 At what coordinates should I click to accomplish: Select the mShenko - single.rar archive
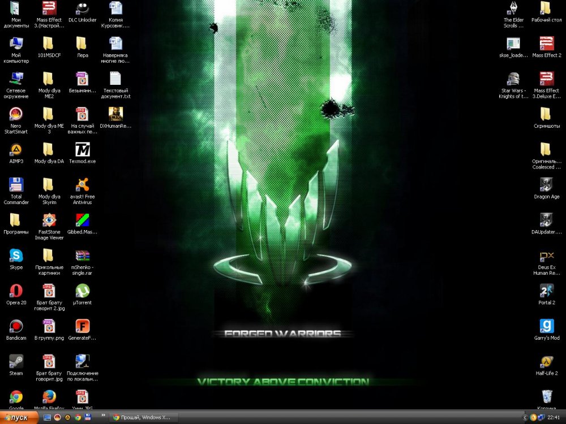click(x=82, y=262)
